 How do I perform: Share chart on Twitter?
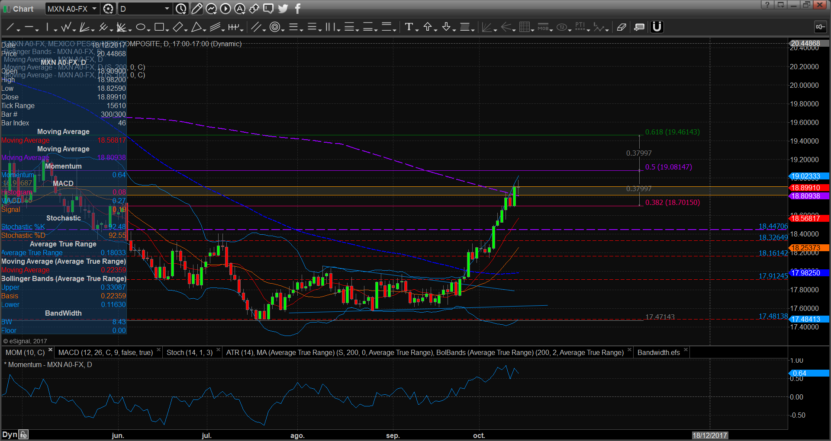point(283,9)
